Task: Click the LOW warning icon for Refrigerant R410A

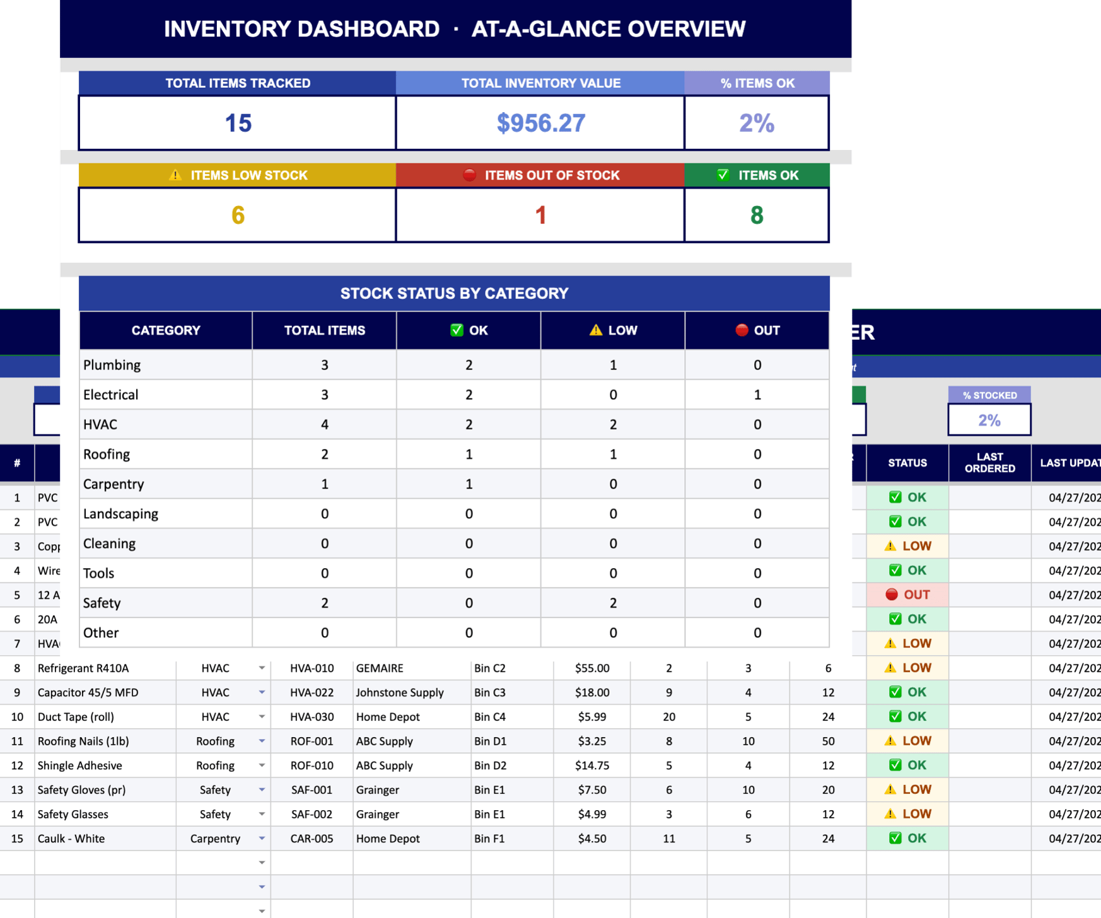Action: [890, 667]
